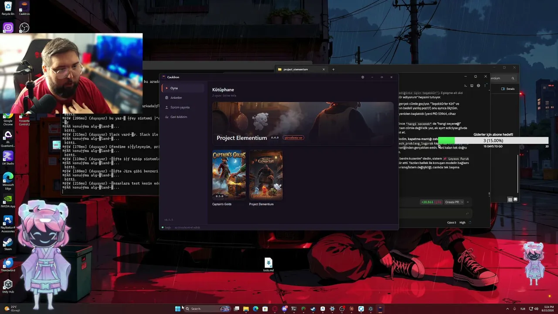This screenshot has width=558, height=314.
Task: Toggle the Details pane in File Explorer
Action: [x=508, y=89]
